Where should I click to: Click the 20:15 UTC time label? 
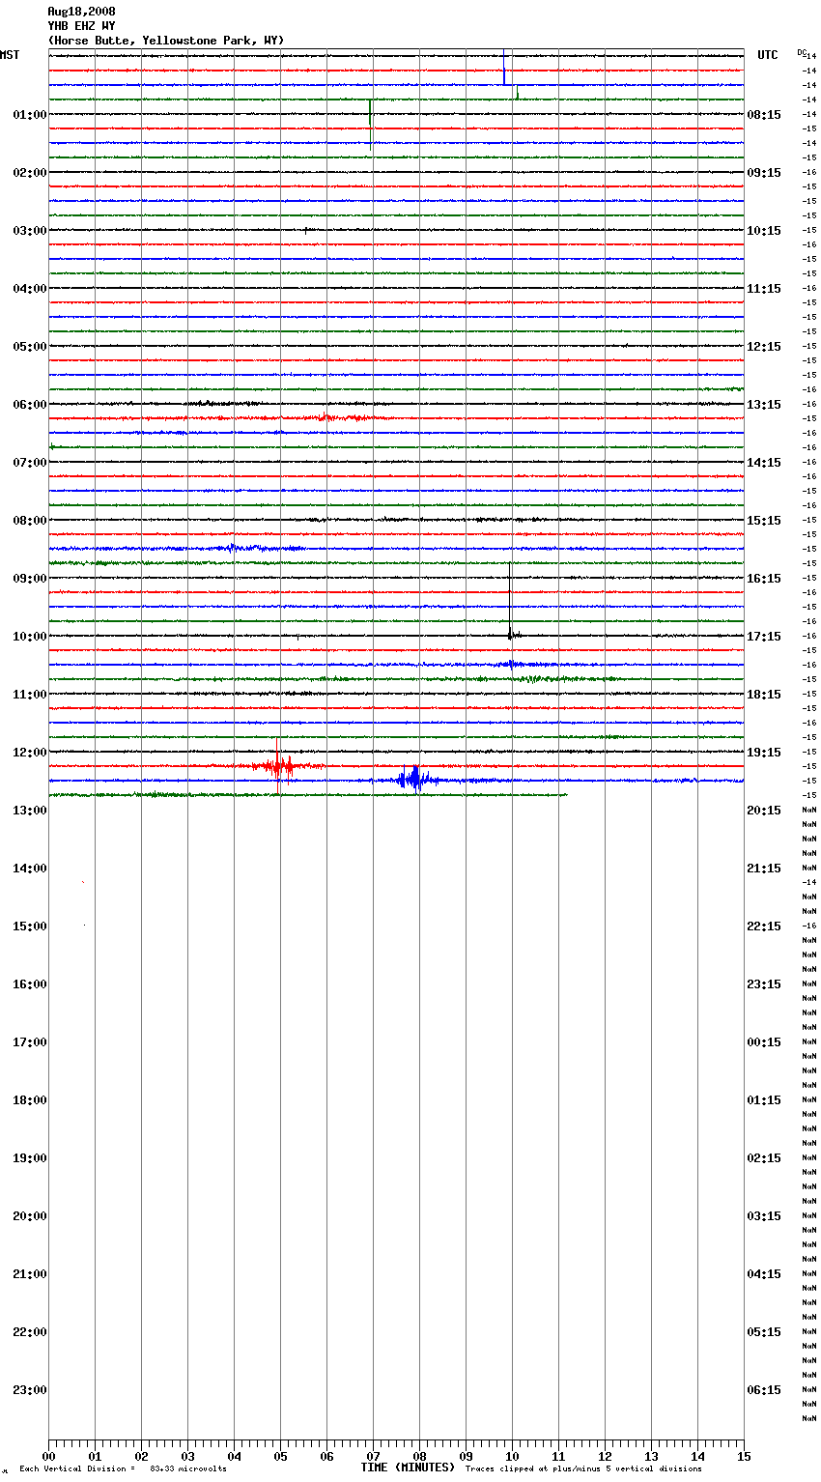(x=764, y=811)
